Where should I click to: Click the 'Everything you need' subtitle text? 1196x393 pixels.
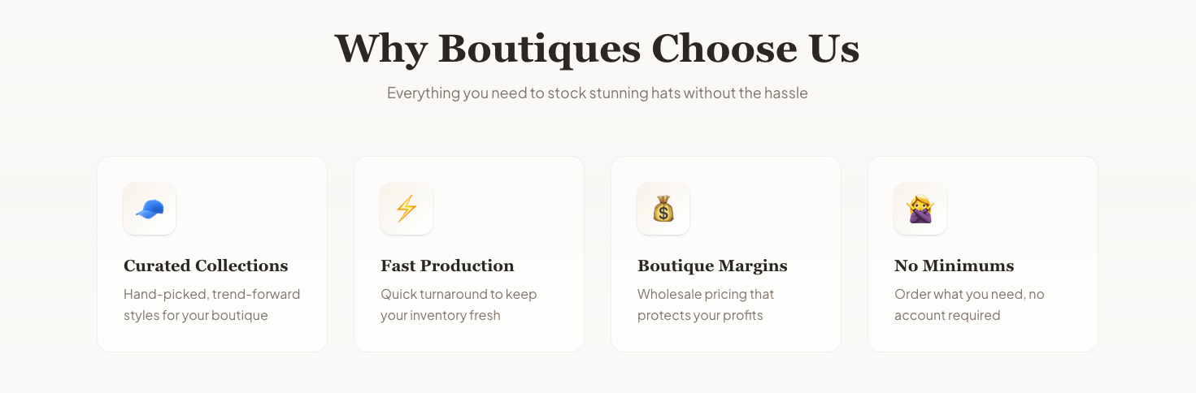(x=597, y=93)
